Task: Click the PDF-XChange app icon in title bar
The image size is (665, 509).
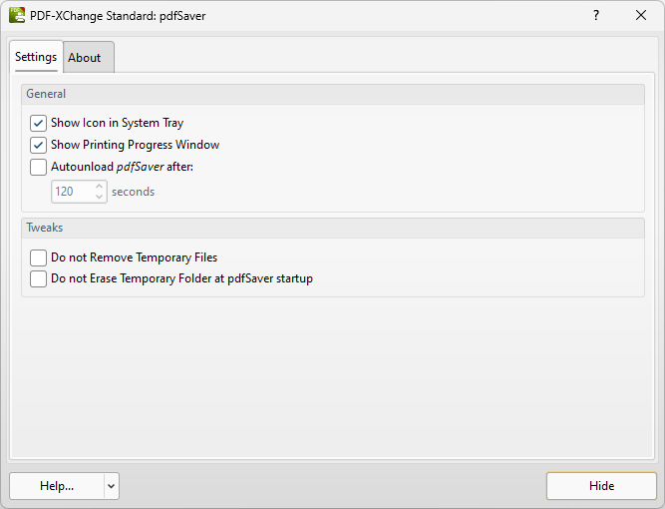Action: 17,15
